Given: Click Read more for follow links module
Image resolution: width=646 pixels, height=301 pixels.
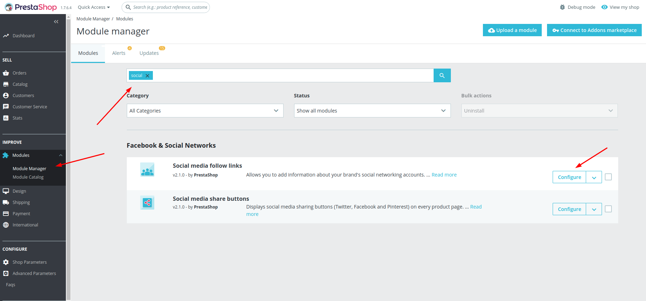Looking at the screenshot, I should click(444, 175).
